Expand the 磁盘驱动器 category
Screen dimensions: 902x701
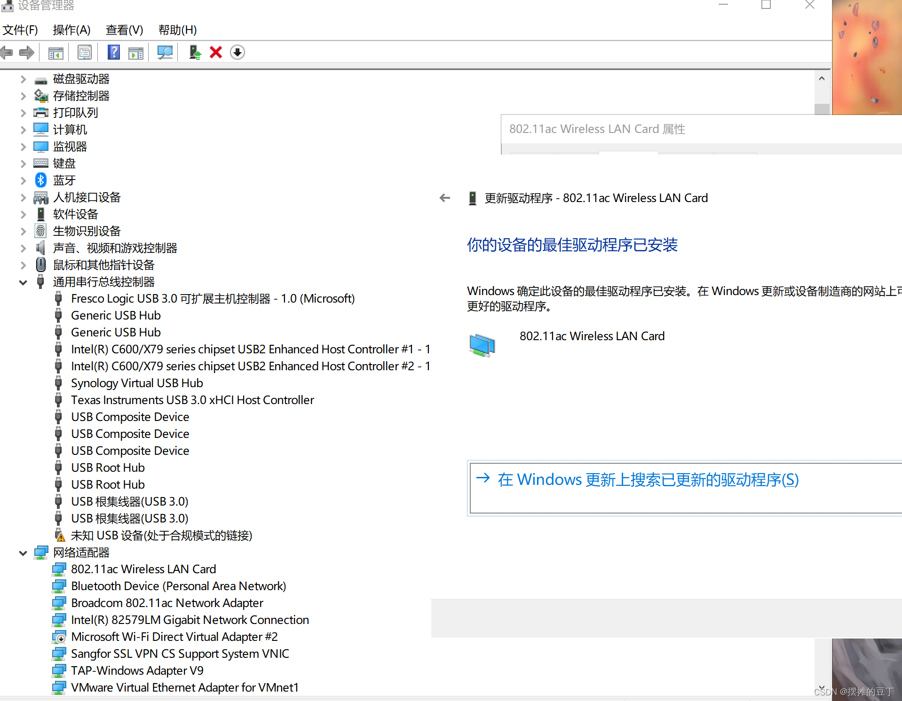pyautogui.click(x=23, y=79)
